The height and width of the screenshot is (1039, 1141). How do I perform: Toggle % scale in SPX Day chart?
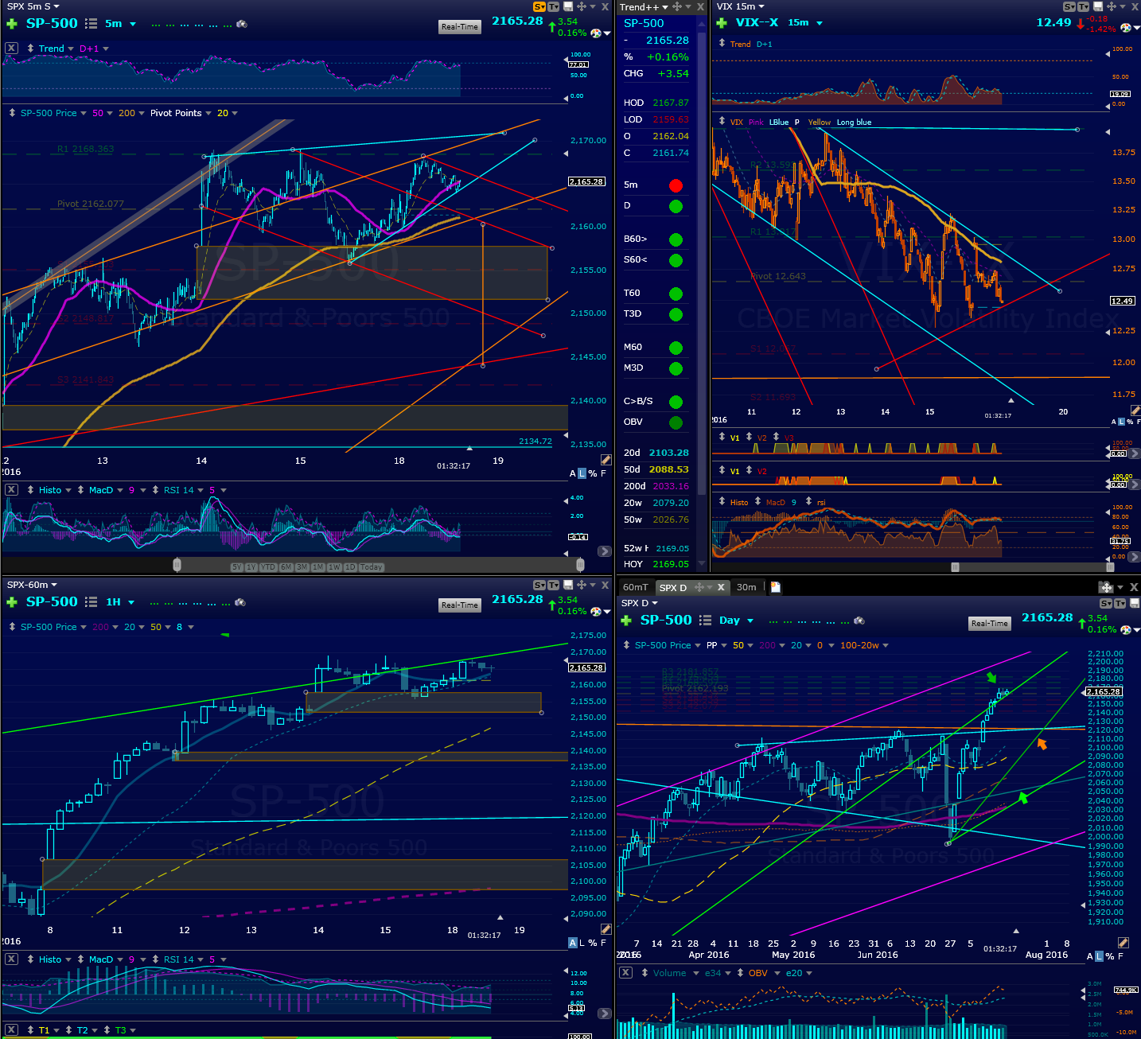pos(1110,956)
